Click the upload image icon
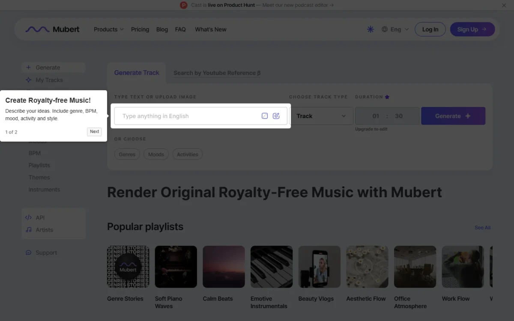514x321 pixels. [276, 116]
